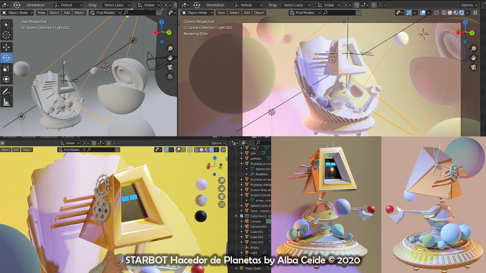Expand Modifiers row in the outliner
486x273 pixels.
[x=247, y=174]
